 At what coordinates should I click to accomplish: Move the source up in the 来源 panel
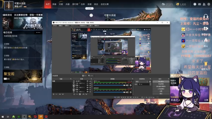[83, 94]
